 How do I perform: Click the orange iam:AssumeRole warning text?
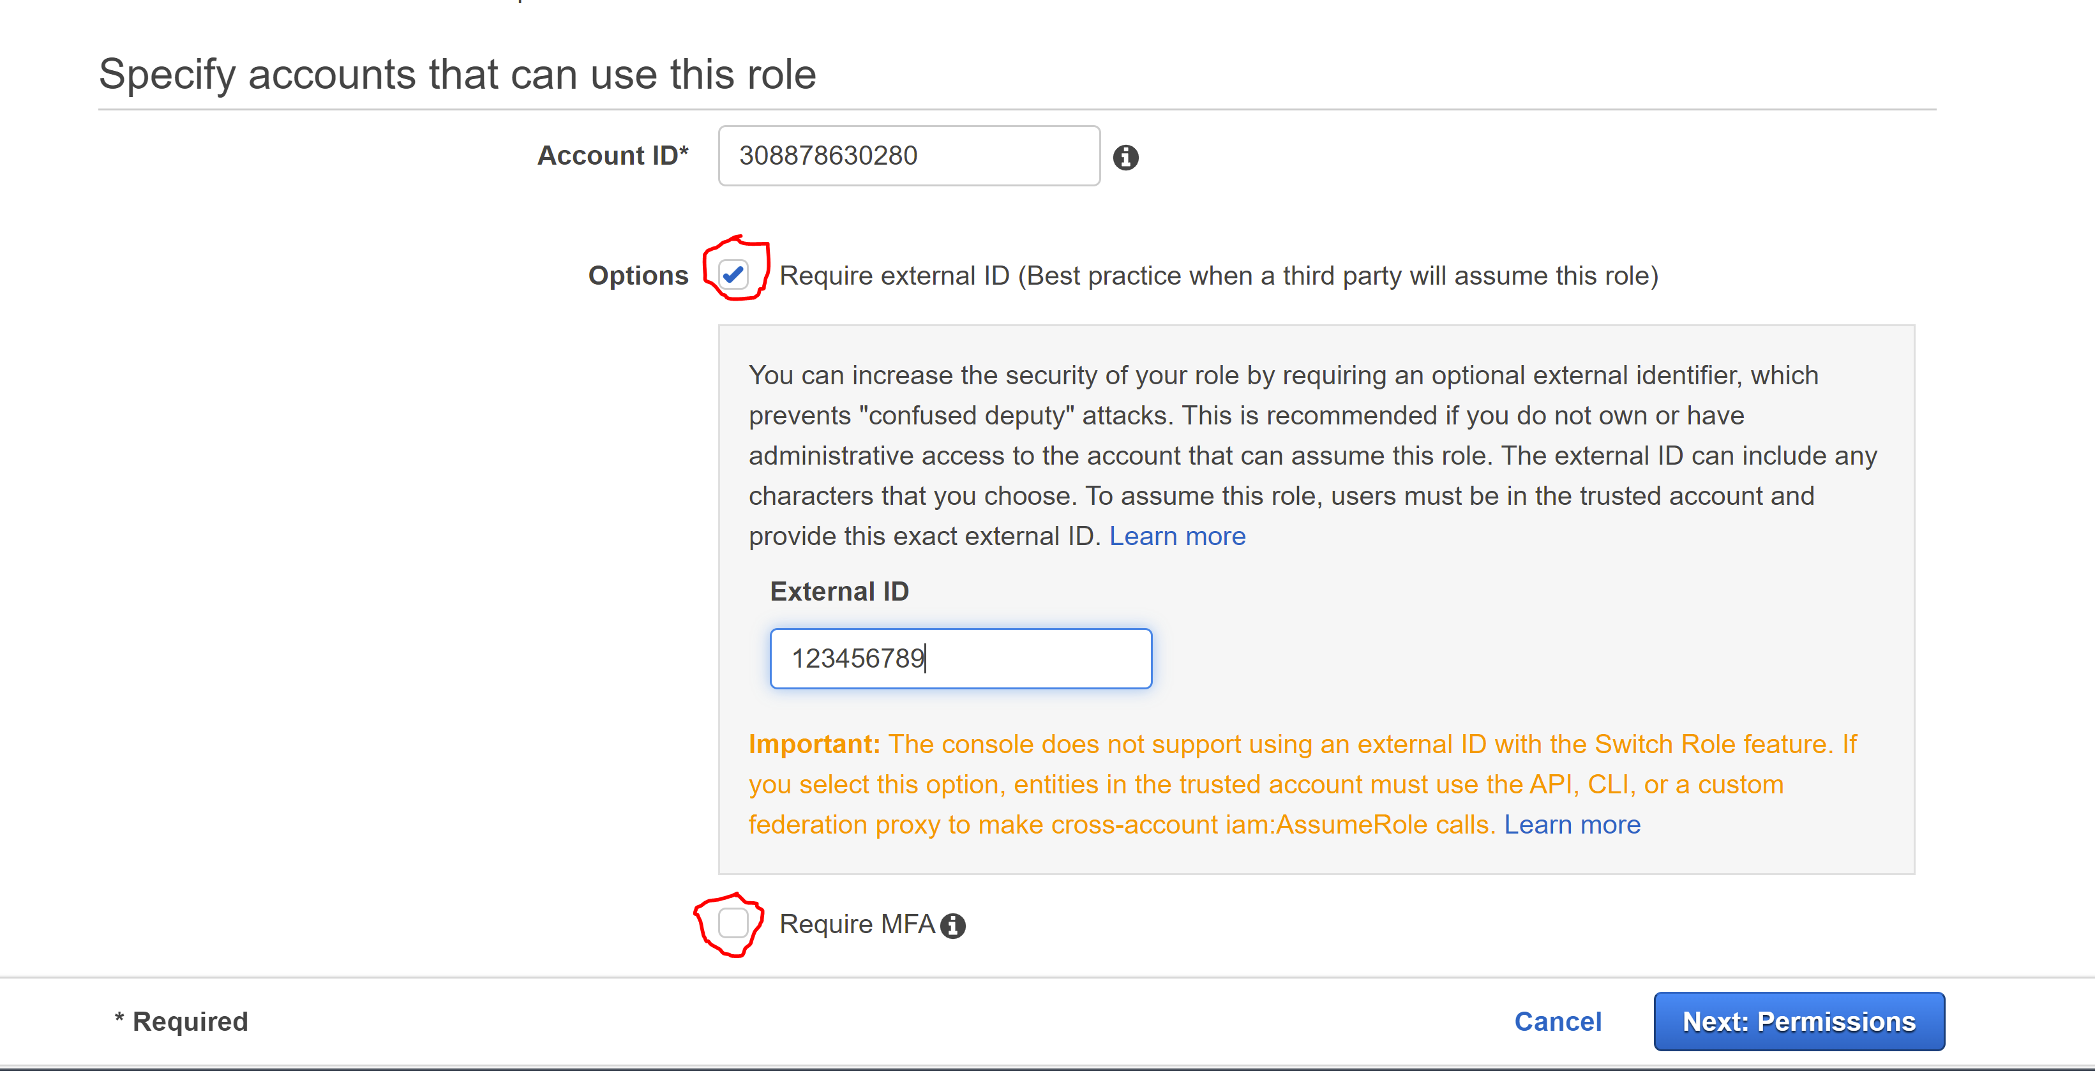click(1302, 784)
